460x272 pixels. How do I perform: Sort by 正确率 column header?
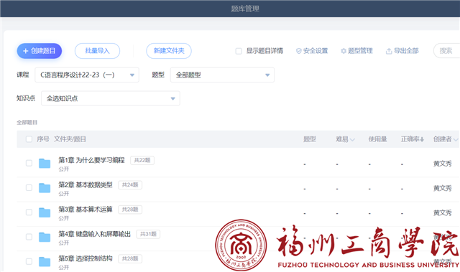point(413,139)
